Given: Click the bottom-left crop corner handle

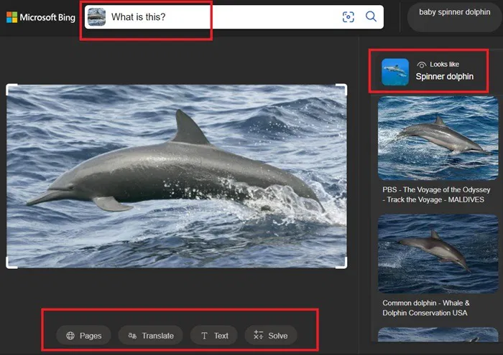Looking at the screenshot, I should pyautogui.click(x=9, y=265).
